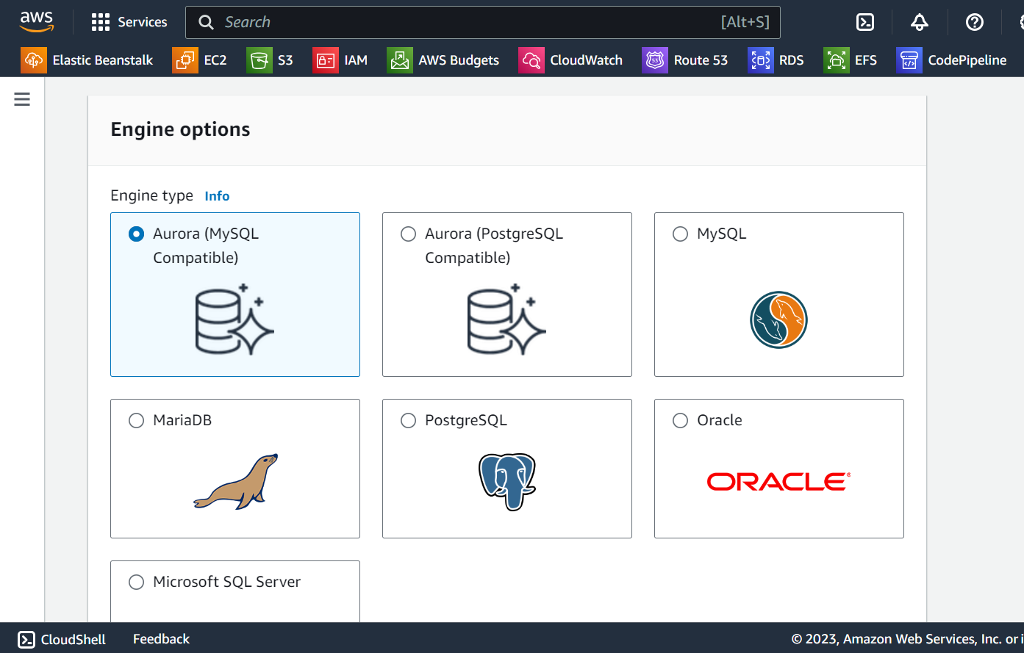Image resolution: width=1024 pixels, height=653 pixels.
Task: Open the help question mark menu
Action: (975, 22)
